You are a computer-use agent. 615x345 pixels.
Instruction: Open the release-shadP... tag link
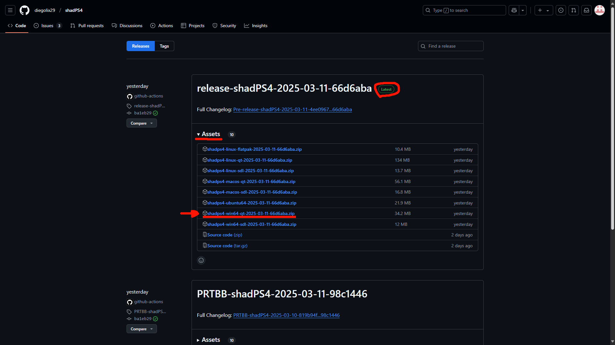tap(150, 106)
